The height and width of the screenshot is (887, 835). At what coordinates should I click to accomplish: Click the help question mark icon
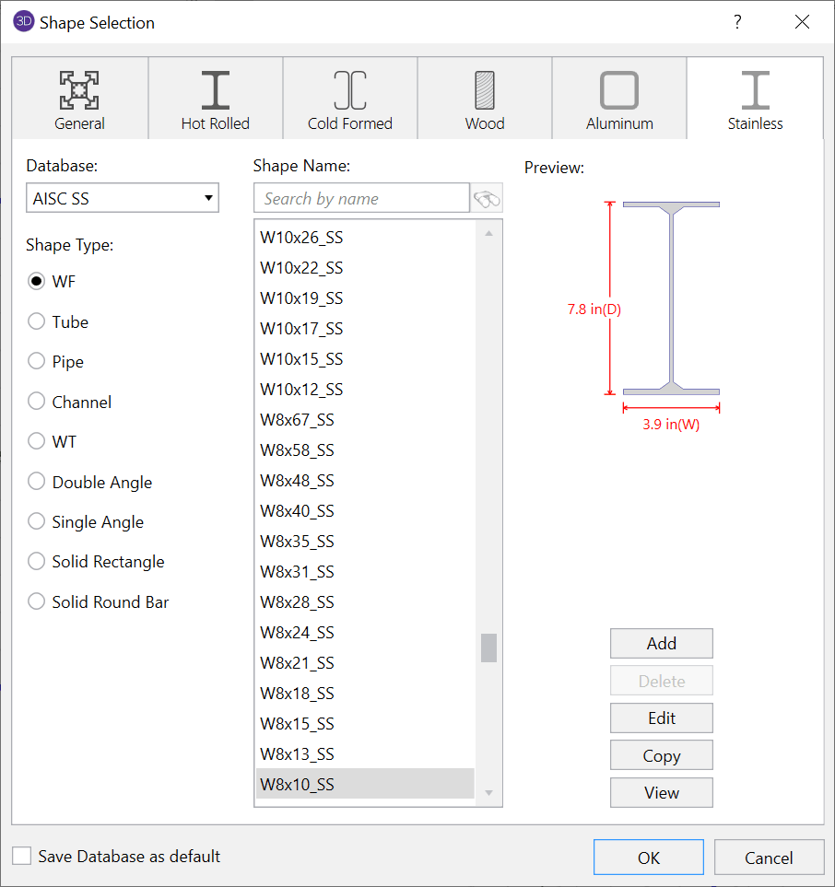[x=737, y=22]
